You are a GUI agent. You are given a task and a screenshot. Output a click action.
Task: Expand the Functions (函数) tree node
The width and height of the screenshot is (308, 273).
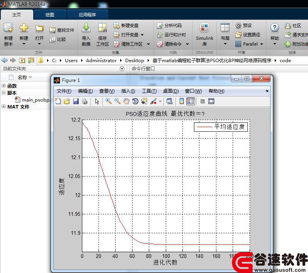(3, 86)
